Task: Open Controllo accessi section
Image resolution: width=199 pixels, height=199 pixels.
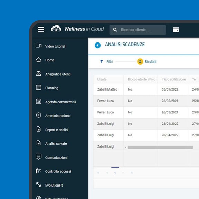Action: 58,171
